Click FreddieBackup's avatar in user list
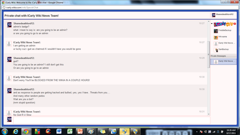240x135 pixels. point(216,31)
